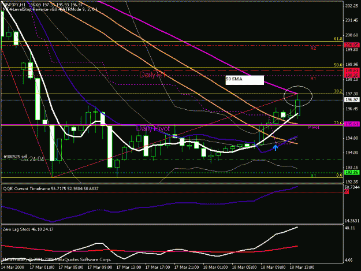Click 202.25 on the price axis
The height and width of the screenshot is (271, 361).
pos(352,6)
